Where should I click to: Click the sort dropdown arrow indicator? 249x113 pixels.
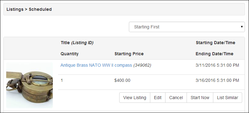point(242,27)
